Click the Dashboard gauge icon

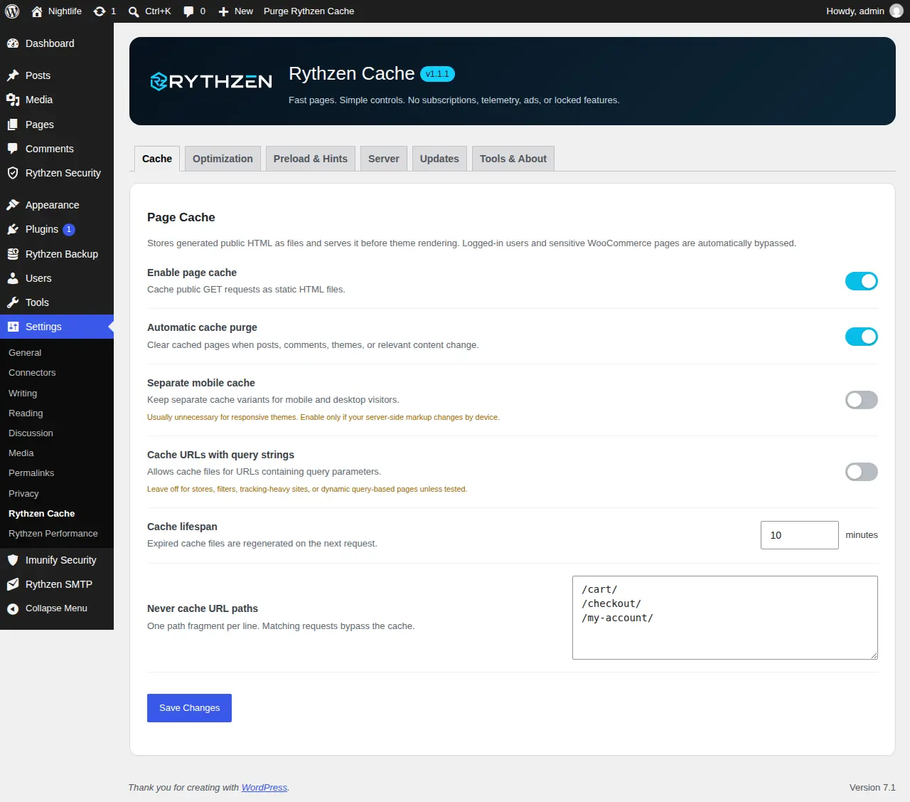coord(13,43)
